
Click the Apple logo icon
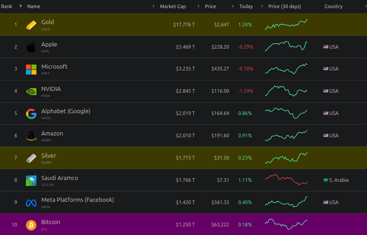click(x=31, y=47)
